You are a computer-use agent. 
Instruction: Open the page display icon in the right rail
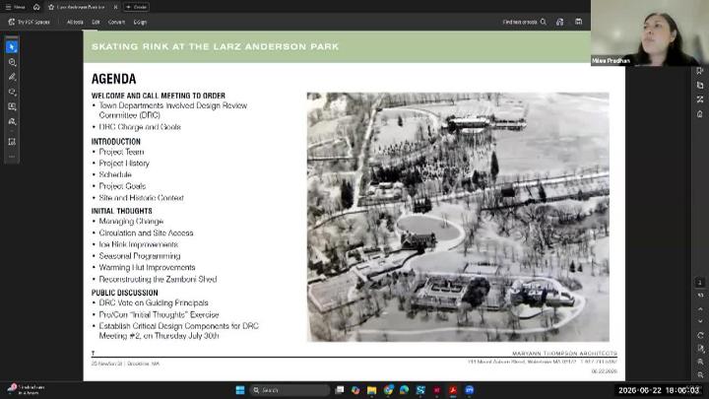click(x=700, y=349)
